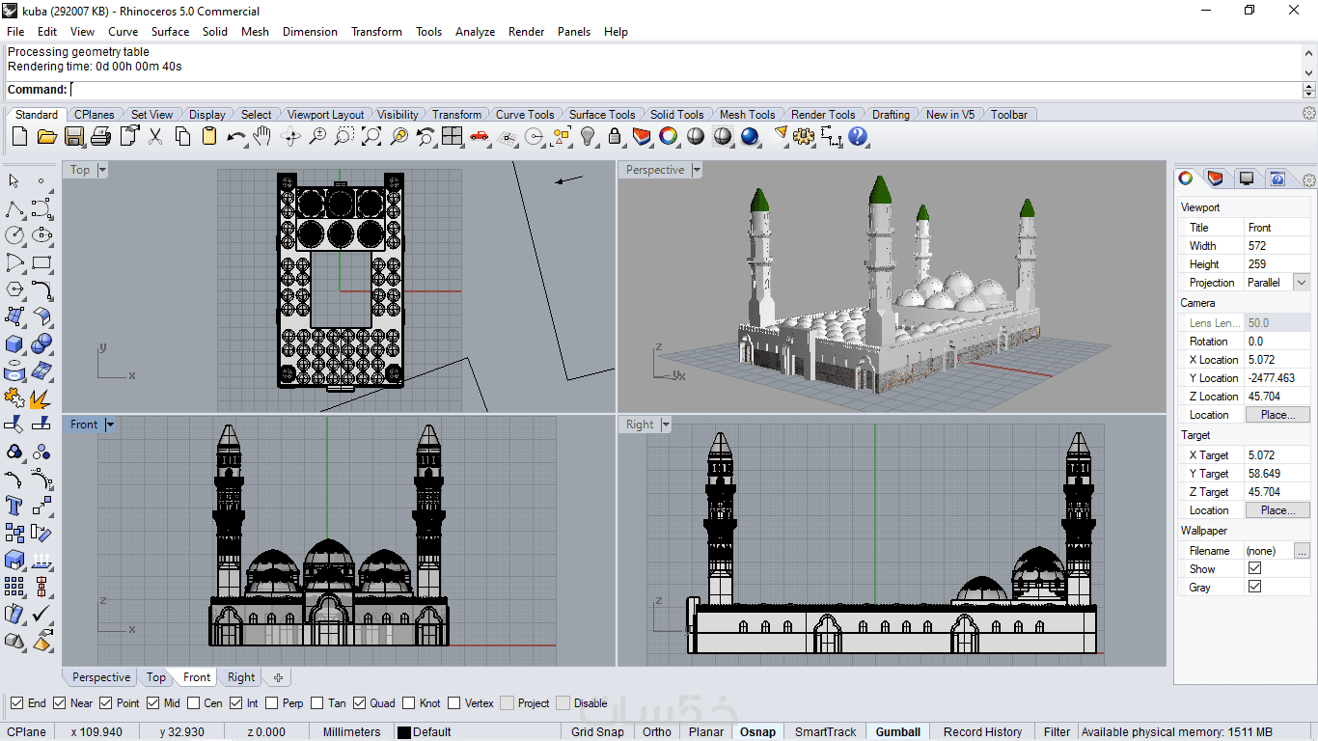Click the Save file icon
Viewport: 1318px width, 741px height.
(x=74, y=137)
